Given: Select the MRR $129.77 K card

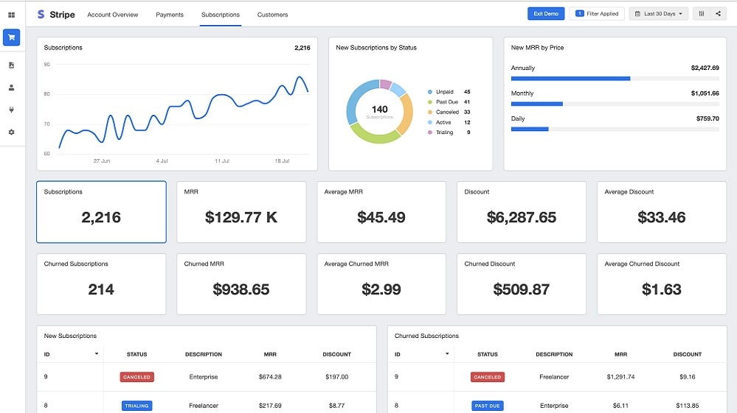Looking at the screenshot, I should click(241, 212).
